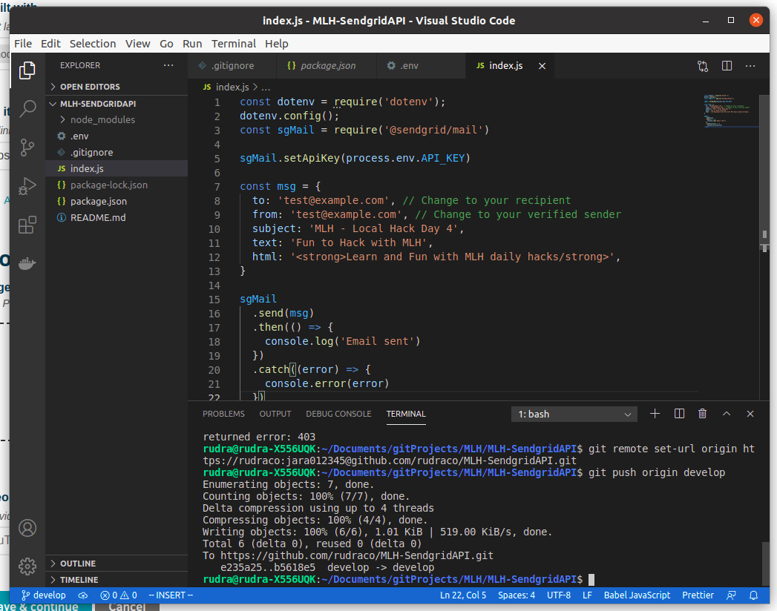Change end of line sequence LF
The image size is (777, 611).
point(587,595)
